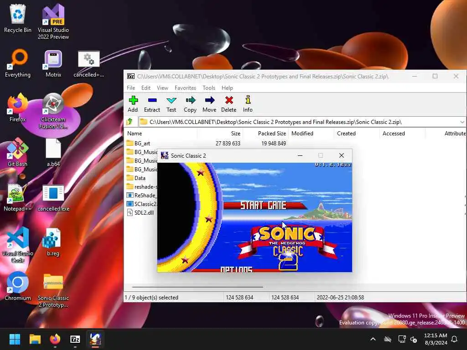
Task: Select the Firefox desktop shortcut
Action: [18, 108]
